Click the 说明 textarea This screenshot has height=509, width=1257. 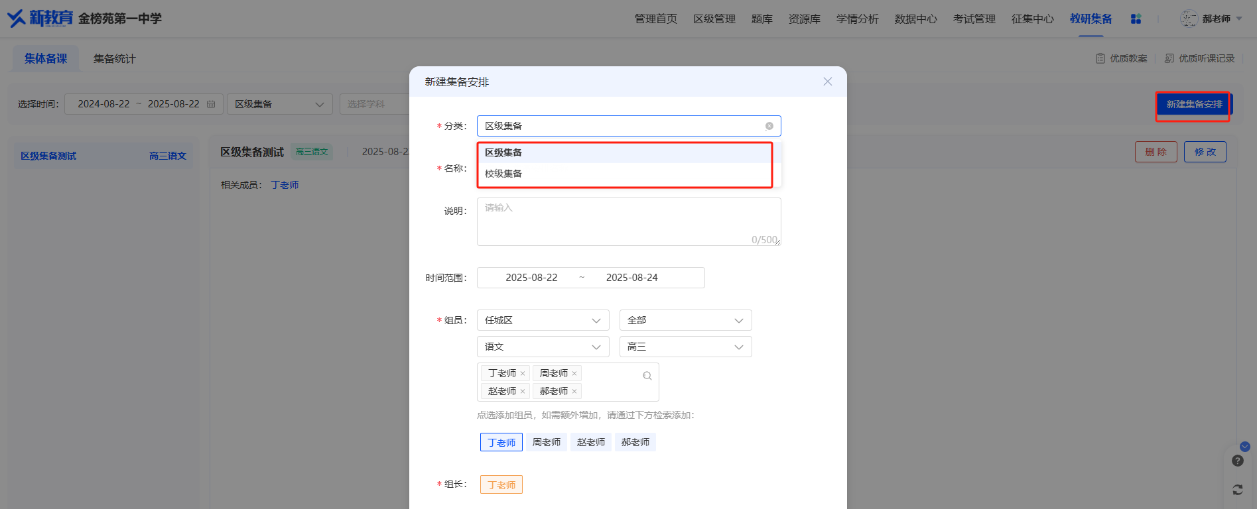coord(629,221)
